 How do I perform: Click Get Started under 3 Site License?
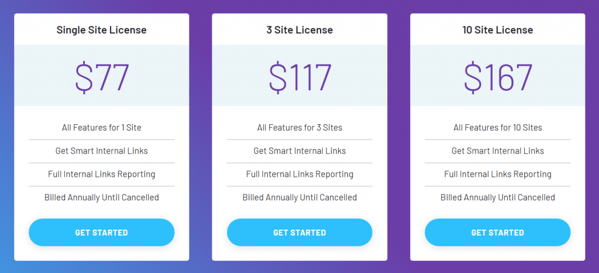tap(299, 233)
